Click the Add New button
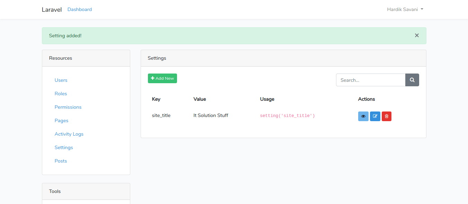The width and height of the screenshot is (468, 204). 162,78
